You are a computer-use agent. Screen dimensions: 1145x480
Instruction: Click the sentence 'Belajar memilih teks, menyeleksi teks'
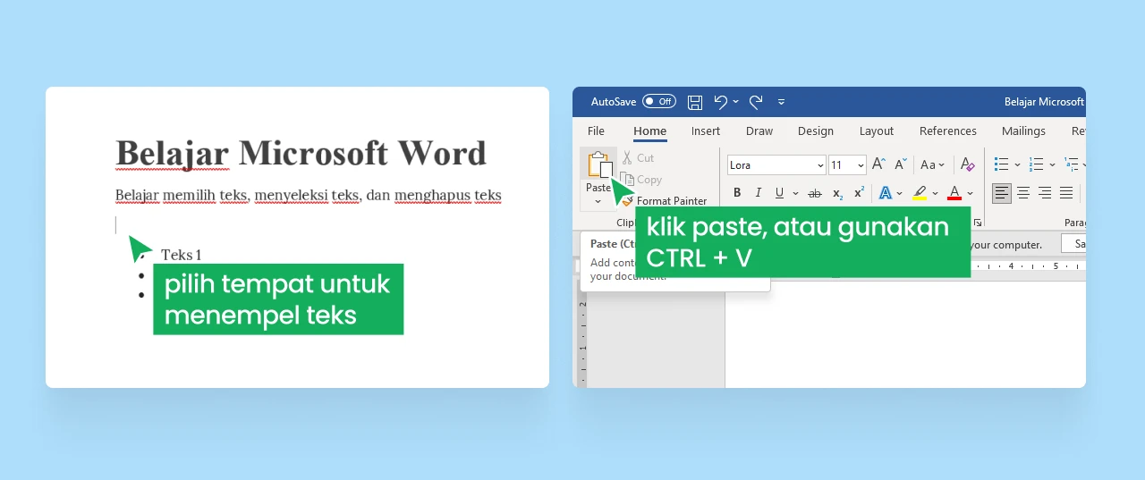tap(237, 195)
